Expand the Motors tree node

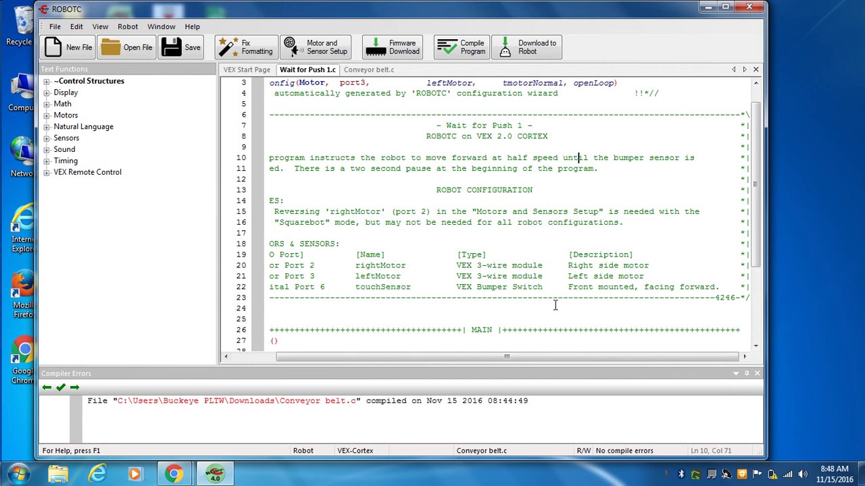[x=47, y=115]
